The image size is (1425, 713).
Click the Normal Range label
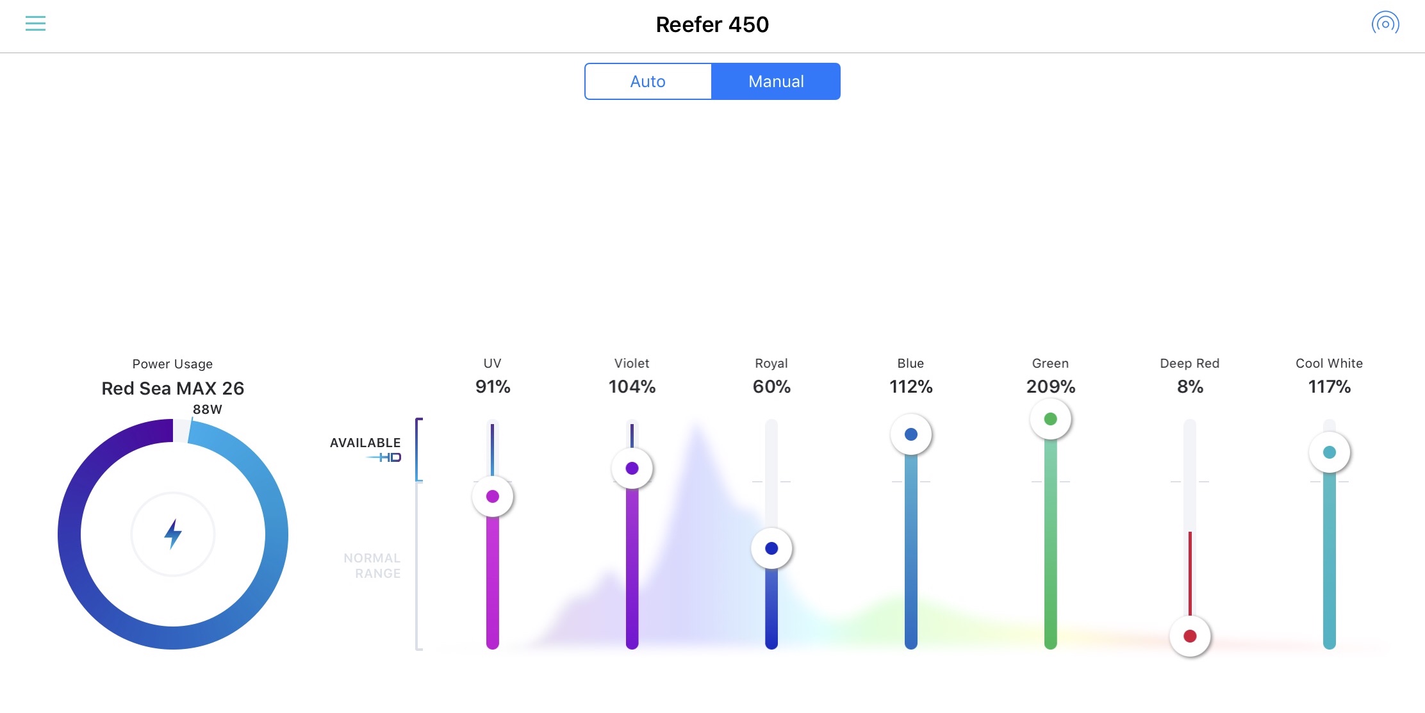(372, 566)
